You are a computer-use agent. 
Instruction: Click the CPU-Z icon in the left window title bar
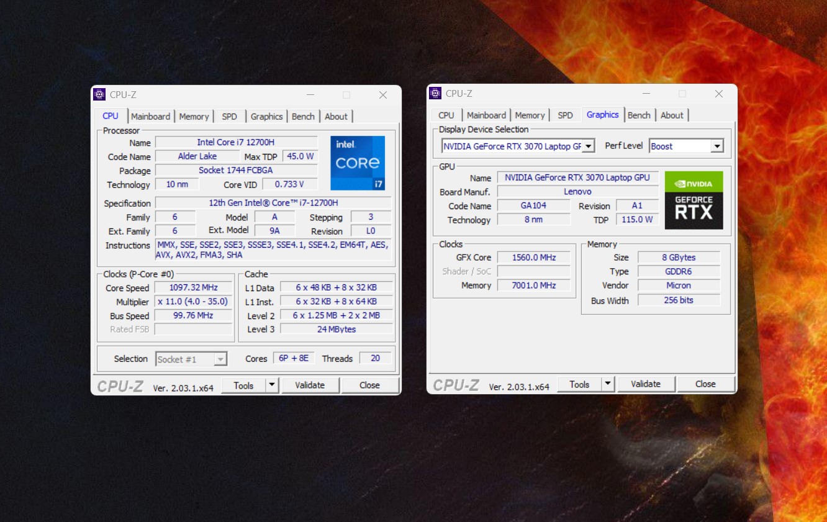pyautogui.click(x=99, y=94)
